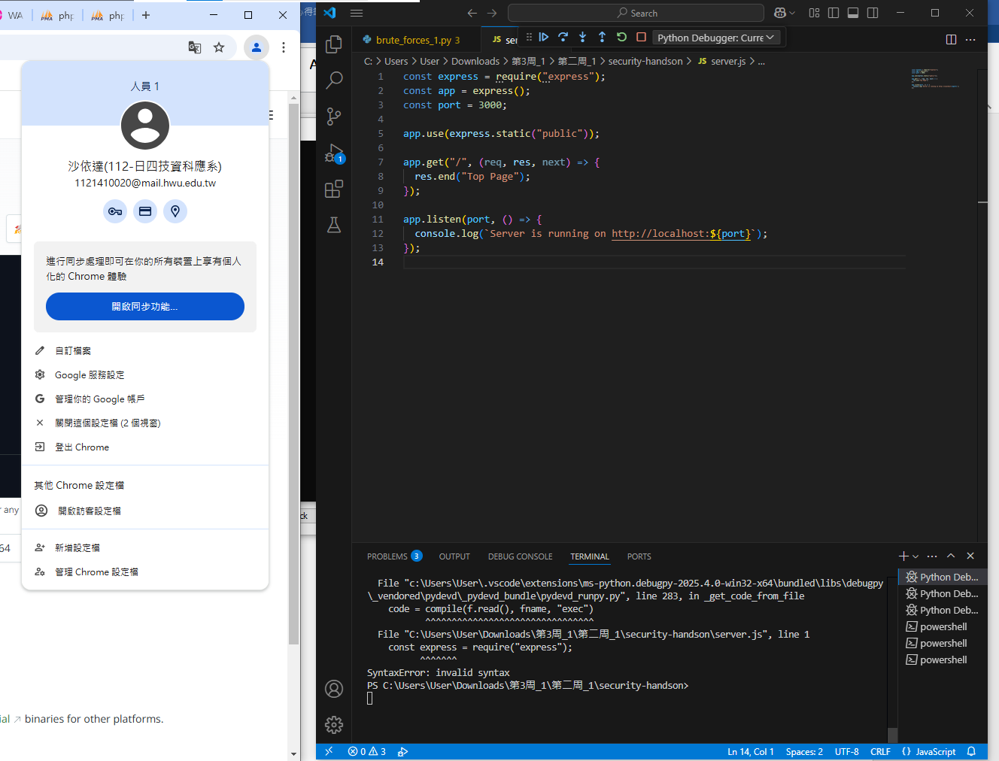The height and width of the screenshot is (761, 999).
Task: Open the Python Debugger configuration dropdown
Action: pos(715,38)
